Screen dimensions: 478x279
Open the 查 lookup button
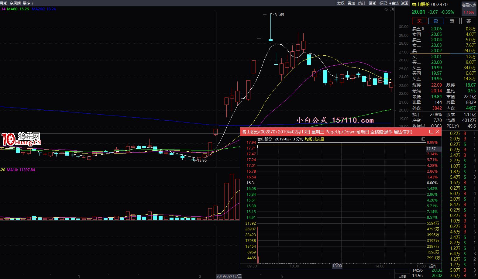(x=452, y=21)
